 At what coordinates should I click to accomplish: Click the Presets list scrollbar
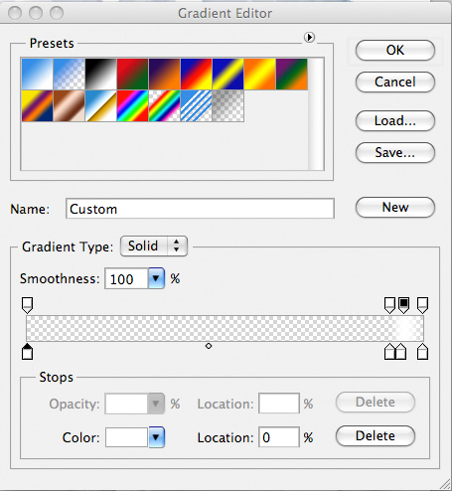316,114
